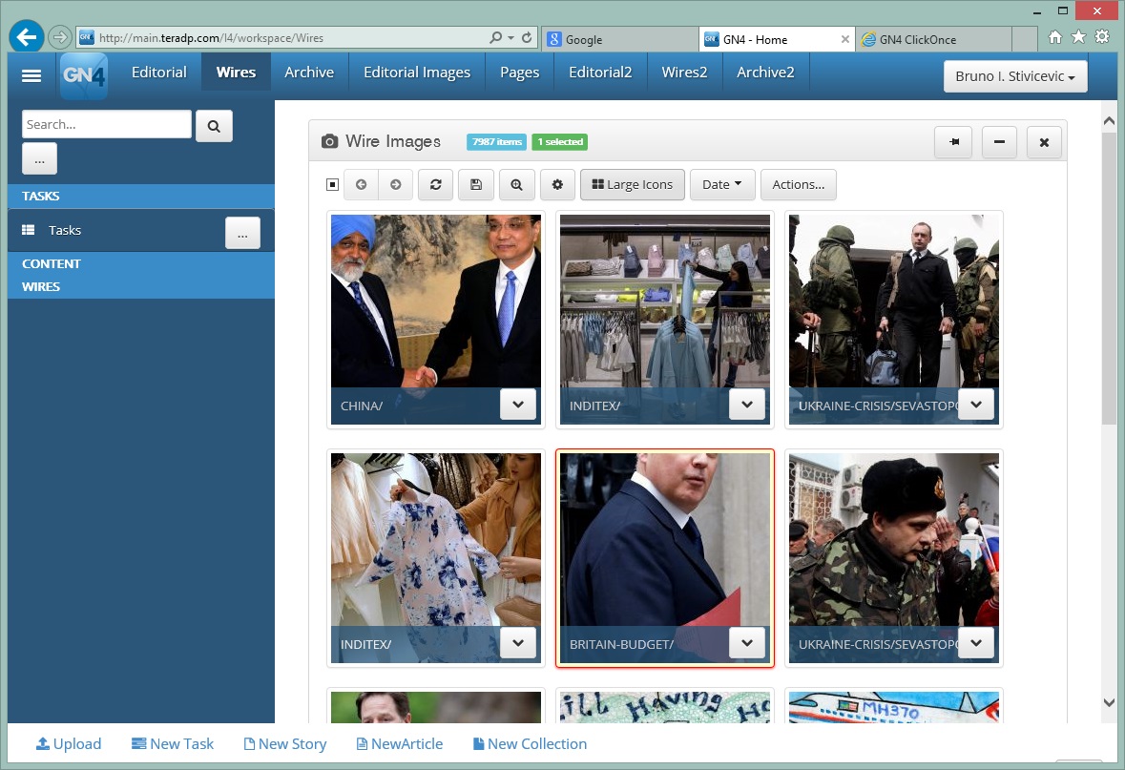Switch to the Editorial Images tab

click(417, 73)
